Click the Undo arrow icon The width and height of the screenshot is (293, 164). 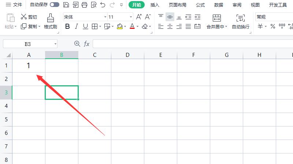pos(103,5)
